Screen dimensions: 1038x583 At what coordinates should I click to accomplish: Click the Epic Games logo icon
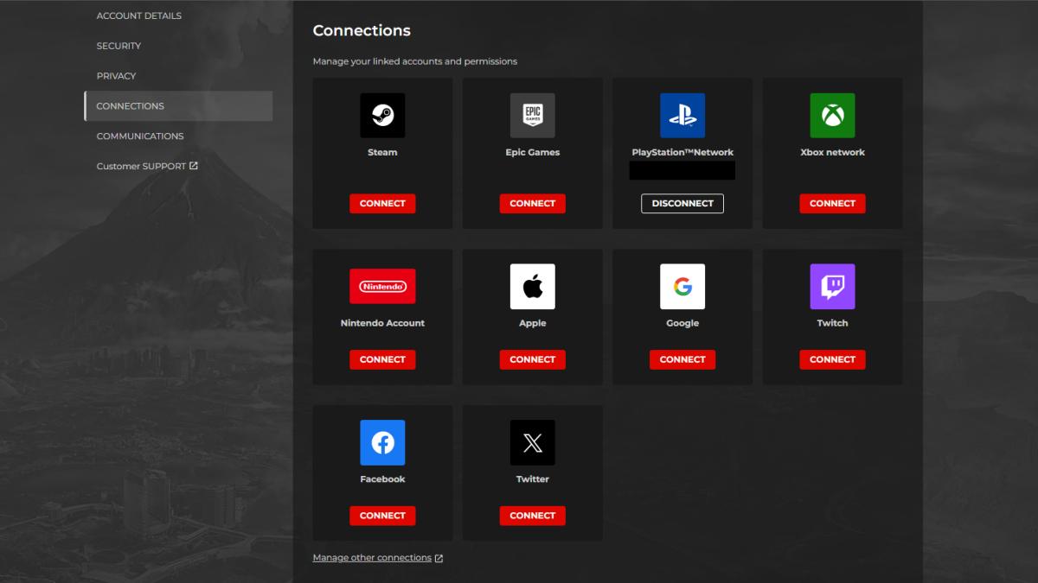[533, 116]
